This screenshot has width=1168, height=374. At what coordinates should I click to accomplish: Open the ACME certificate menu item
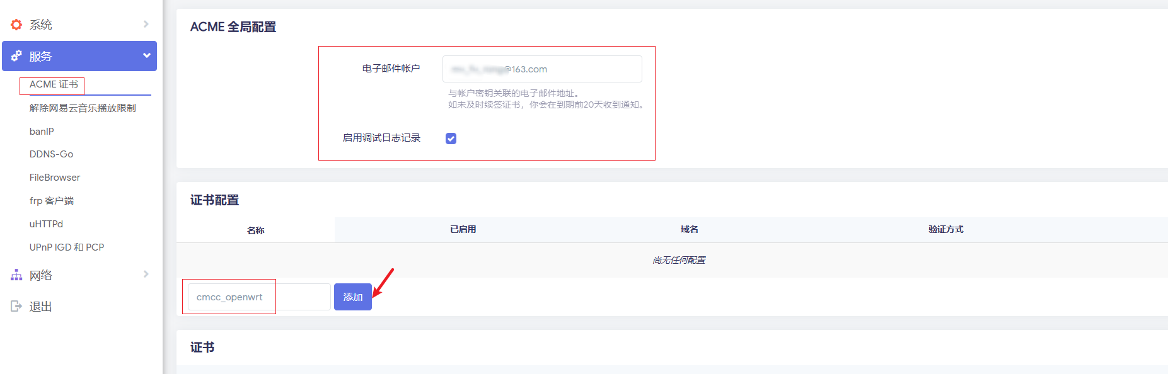(54, 84)
